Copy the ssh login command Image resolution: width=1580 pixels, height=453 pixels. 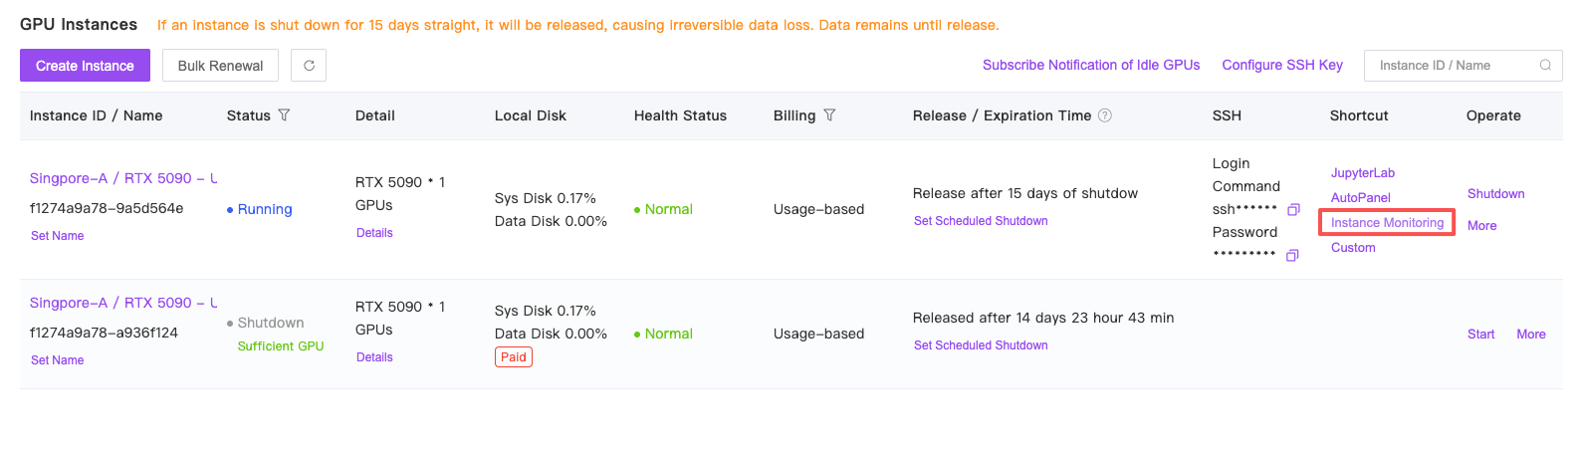pos(1293,210)
